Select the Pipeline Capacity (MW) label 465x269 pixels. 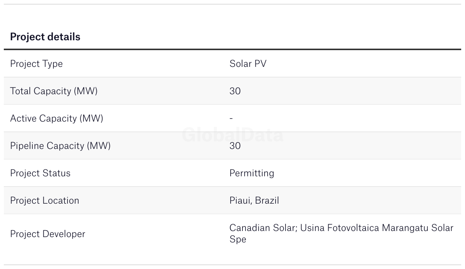[60, 146]
